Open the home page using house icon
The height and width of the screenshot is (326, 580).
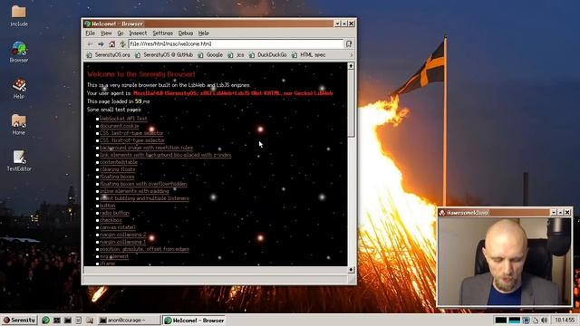pos(111,44)
